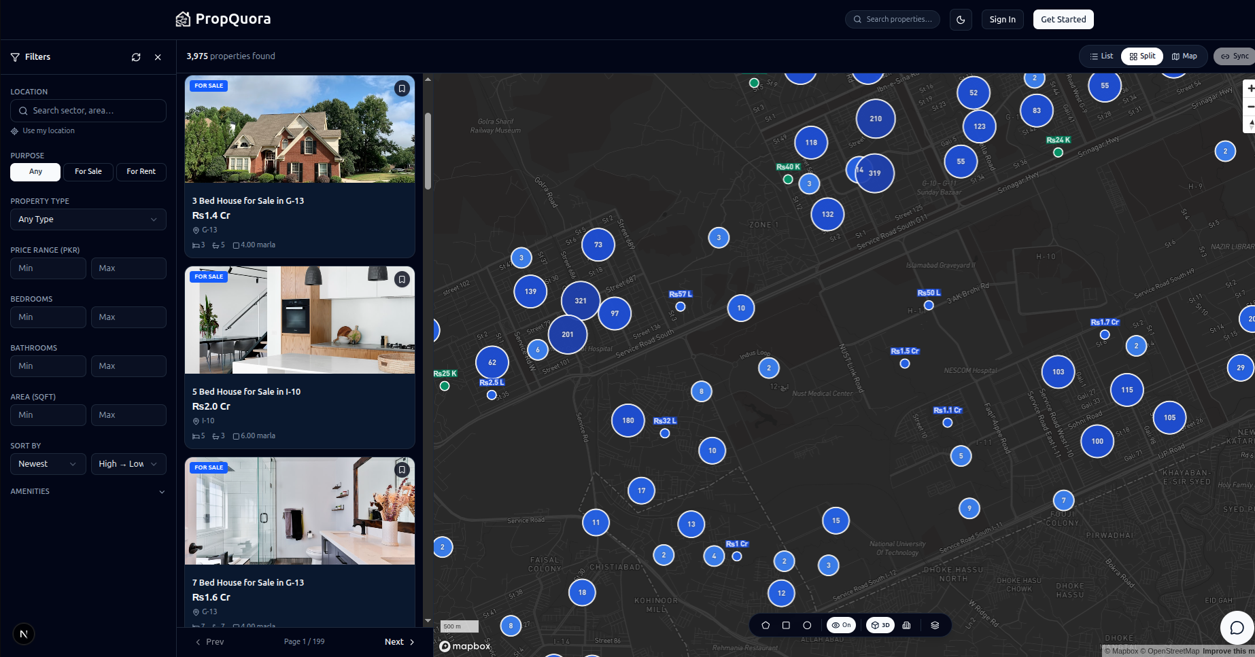Toggle the 3D map view
Viewport: 1255px width, 657px height.
point(880,625)
